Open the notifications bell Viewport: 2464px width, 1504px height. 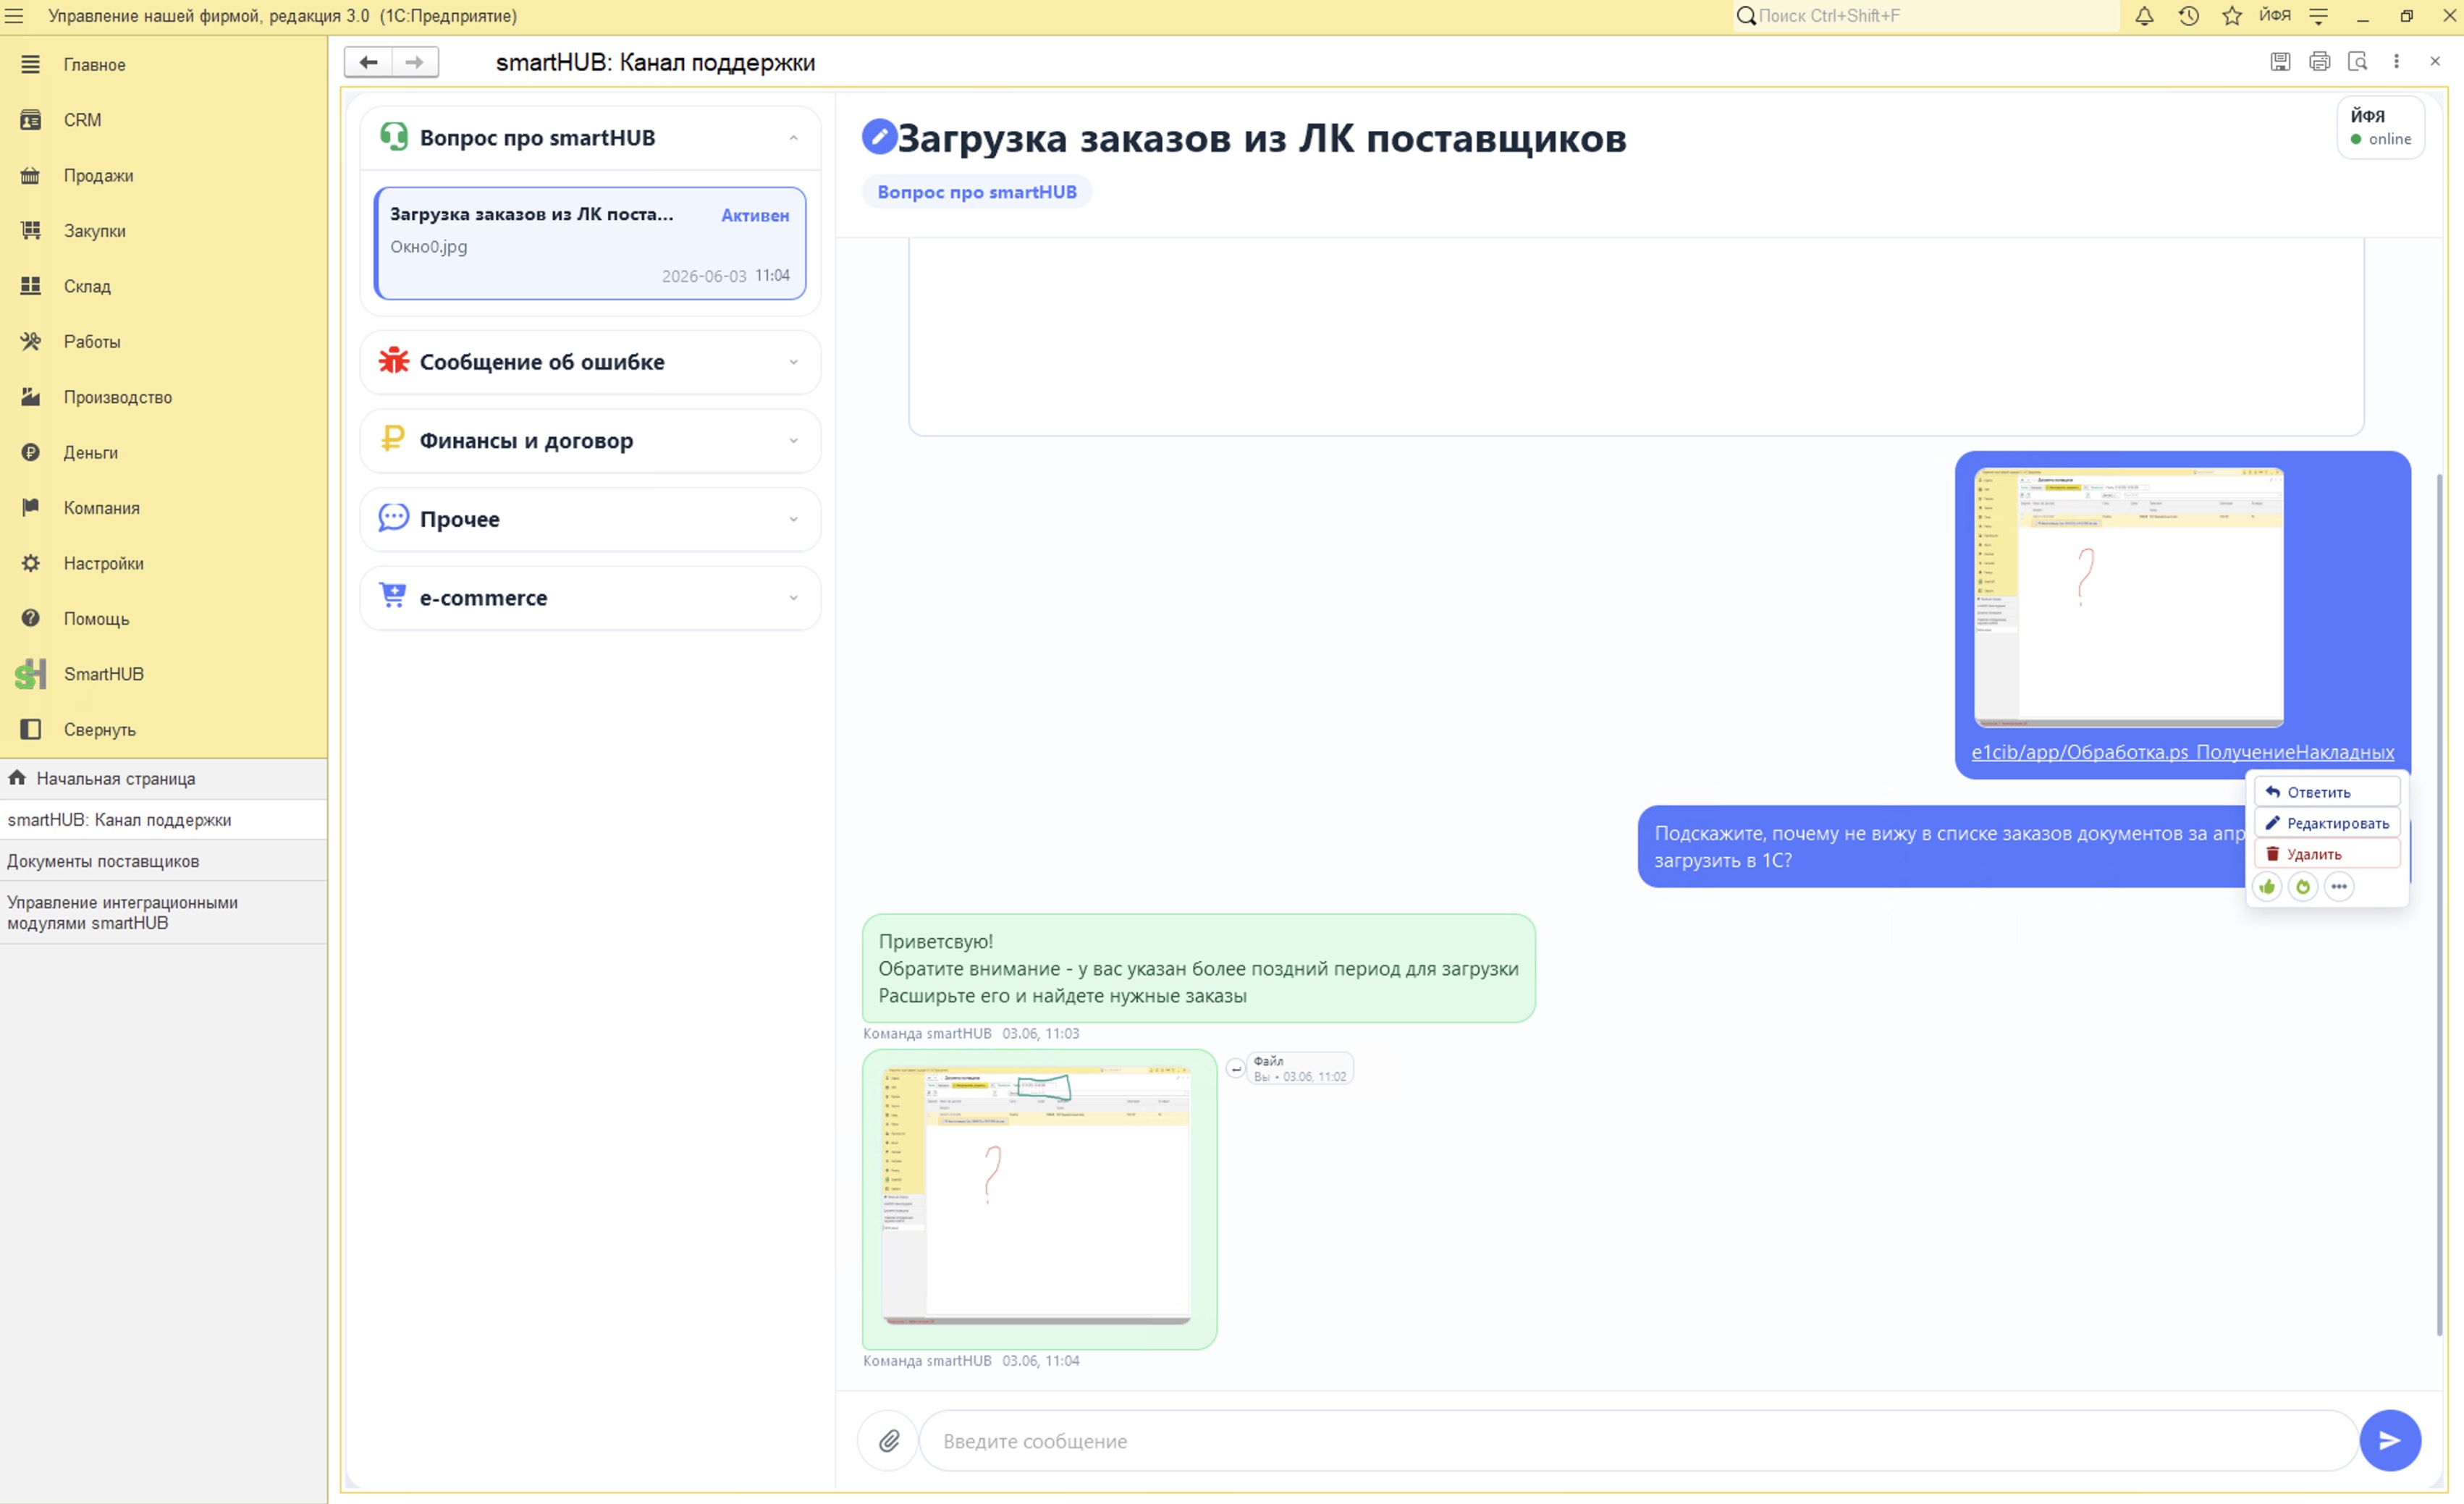[x=2144, y=16]
